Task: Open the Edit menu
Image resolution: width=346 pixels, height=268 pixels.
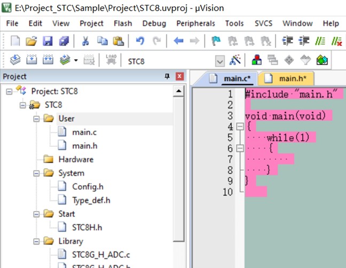Action: coord(35,23)
